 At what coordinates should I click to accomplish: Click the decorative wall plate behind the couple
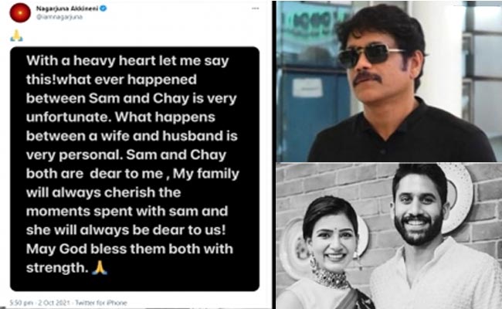point(458,197)
